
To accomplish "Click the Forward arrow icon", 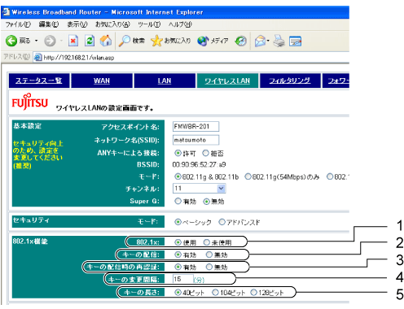I will [x=50, y=41].
